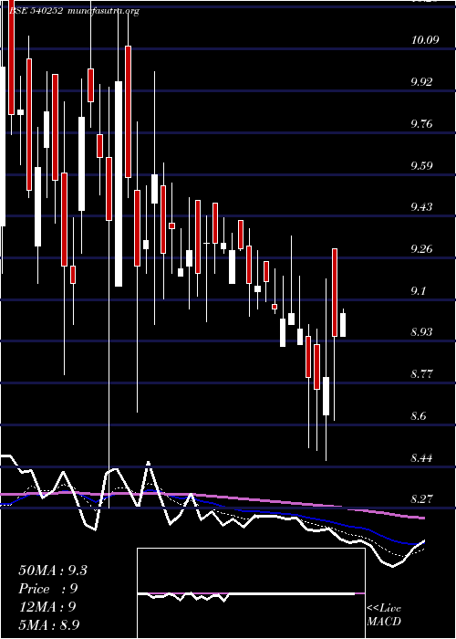Click the BSE 540252 ticker label
This screenshot has height=639, width=456.
(36, 11)
